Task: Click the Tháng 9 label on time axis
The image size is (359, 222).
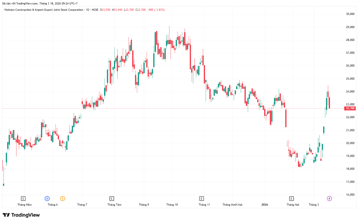Action: [x=144, y=205]
